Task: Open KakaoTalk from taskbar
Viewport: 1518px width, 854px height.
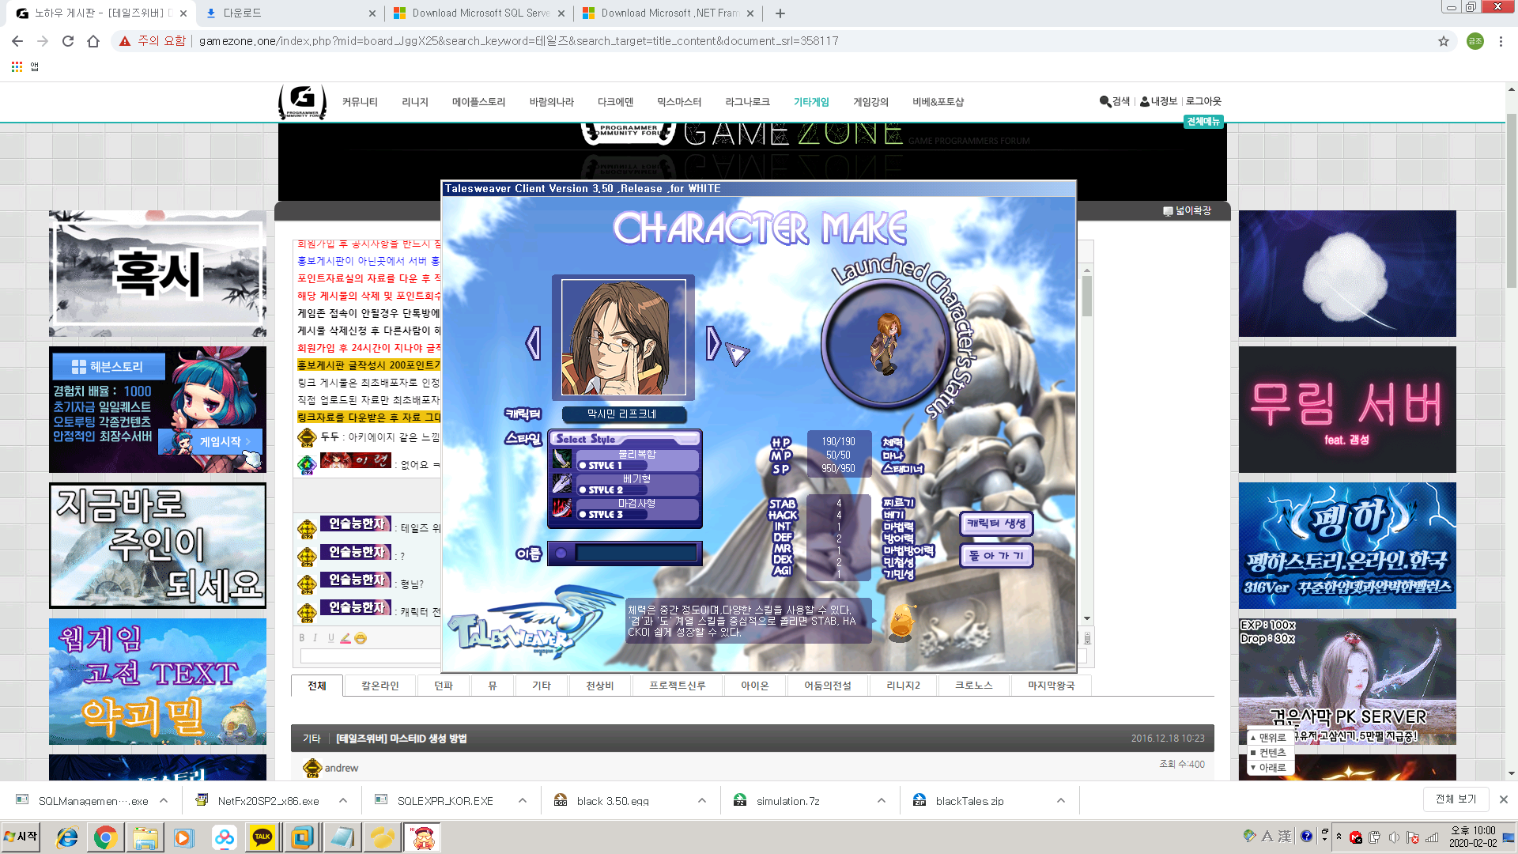Action: 262,837
